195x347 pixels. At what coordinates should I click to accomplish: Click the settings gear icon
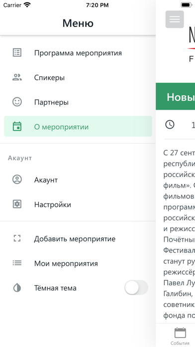click(17, 204)
